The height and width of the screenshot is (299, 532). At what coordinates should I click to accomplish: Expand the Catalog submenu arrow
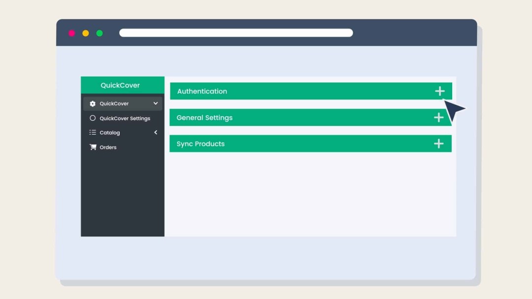pos(156,133)
